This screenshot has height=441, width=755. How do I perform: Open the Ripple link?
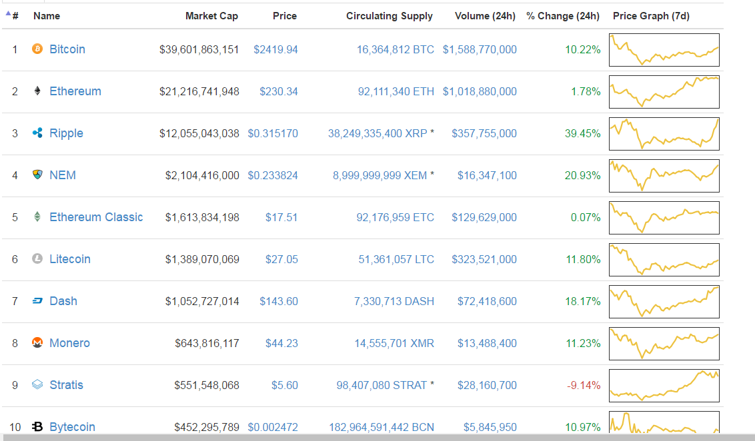tap(67, 133)
